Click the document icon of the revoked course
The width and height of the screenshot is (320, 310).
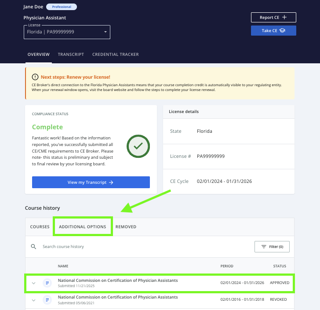[47, 300]
